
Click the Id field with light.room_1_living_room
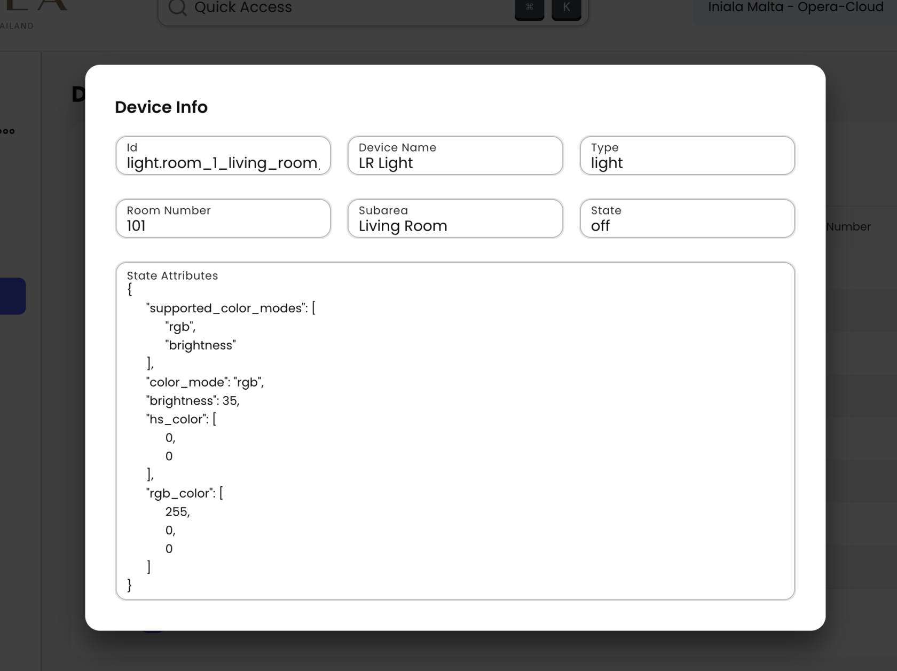tap(223, 156)
